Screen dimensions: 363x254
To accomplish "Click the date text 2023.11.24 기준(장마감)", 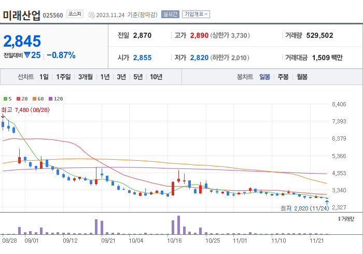I will (x=127, y=15).
